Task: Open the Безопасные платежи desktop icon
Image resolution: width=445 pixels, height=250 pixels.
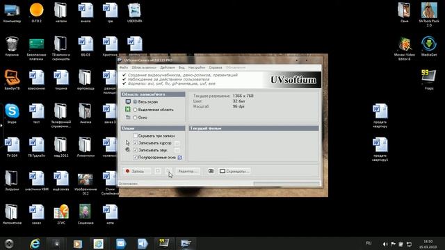Action: pos(36,49)
